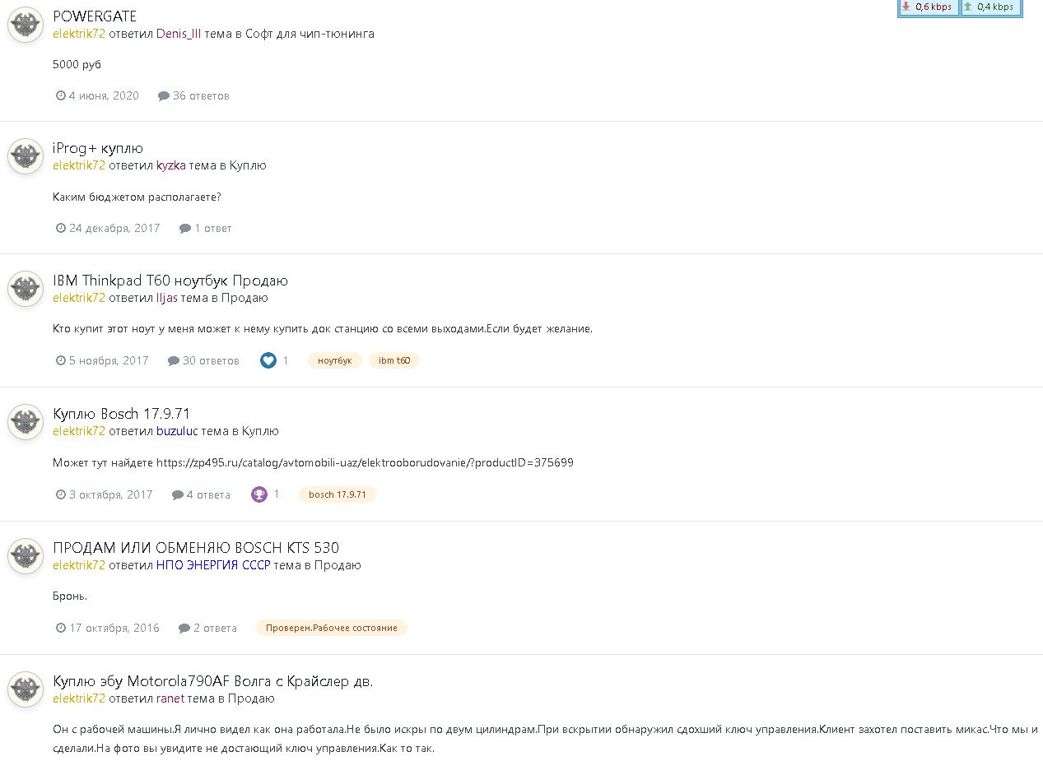Viewport: 1043px width, 761px height.
Task: Click the comment bubble icon beside "36 ответов"
Action: [x=164, y=96]
